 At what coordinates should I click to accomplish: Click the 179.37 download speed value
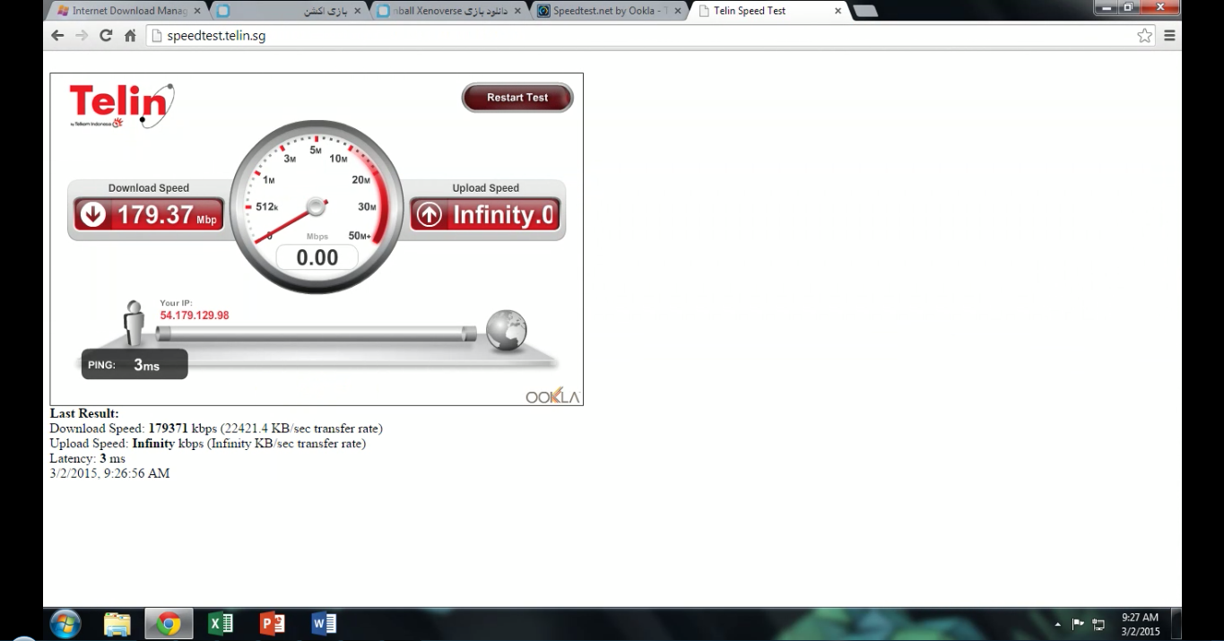(155, 214)
